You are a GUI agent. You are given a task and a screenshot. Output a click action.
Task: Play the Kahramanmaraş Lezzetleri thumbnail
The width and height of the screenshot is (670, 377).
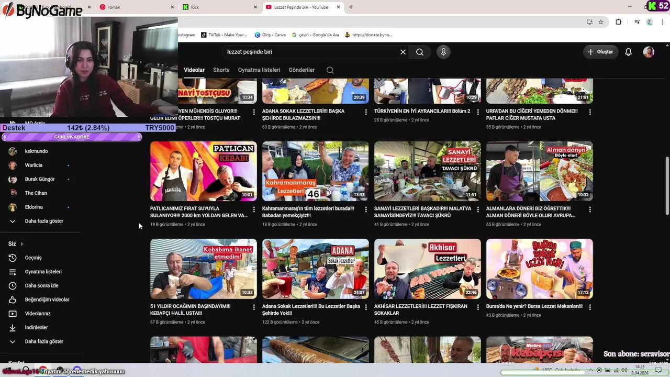coord(315,171)
